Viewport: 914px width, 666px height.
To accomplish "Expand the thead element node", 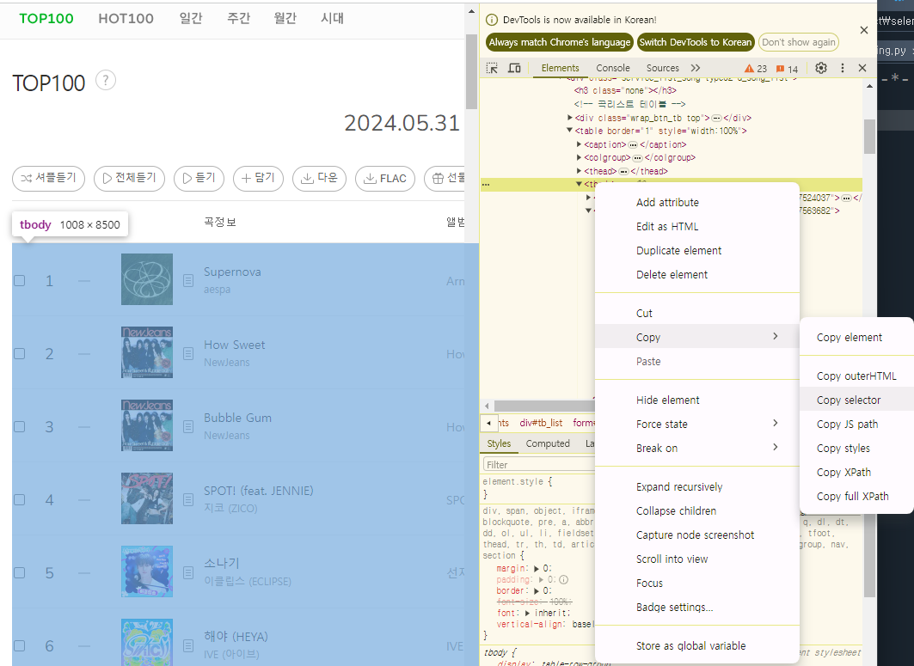I will point(579,171).
